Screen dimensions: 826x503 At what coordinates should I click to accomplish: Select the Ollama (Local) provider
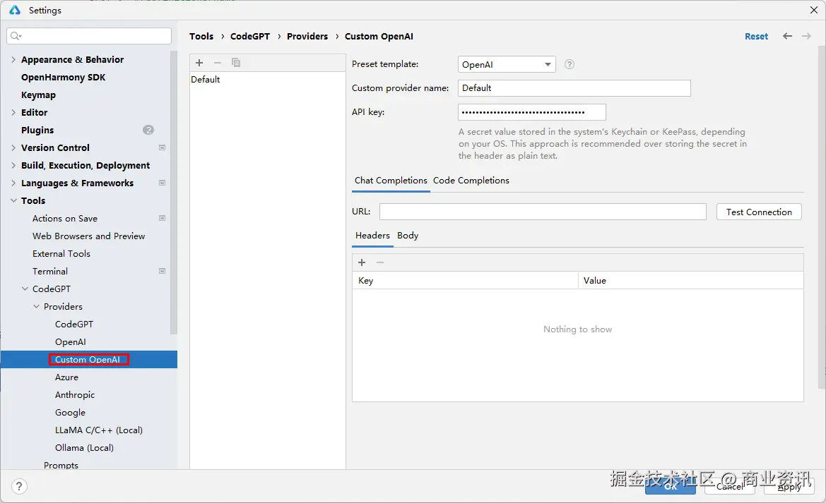point(84,448)
